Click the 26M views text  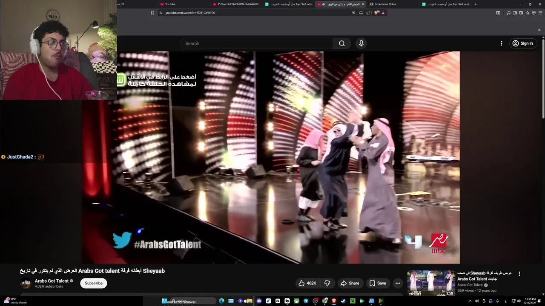[465, 291]
